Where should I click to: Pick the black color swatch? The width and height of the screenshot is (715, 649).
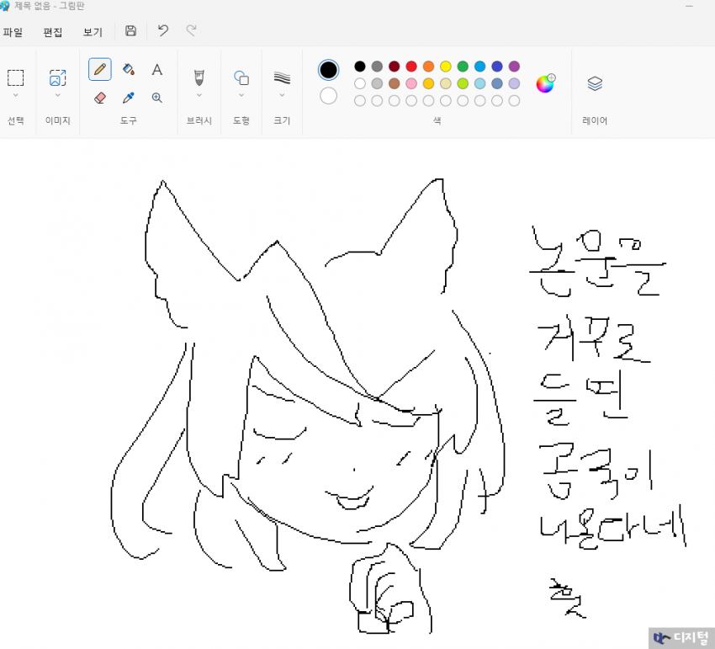[360, 66]
